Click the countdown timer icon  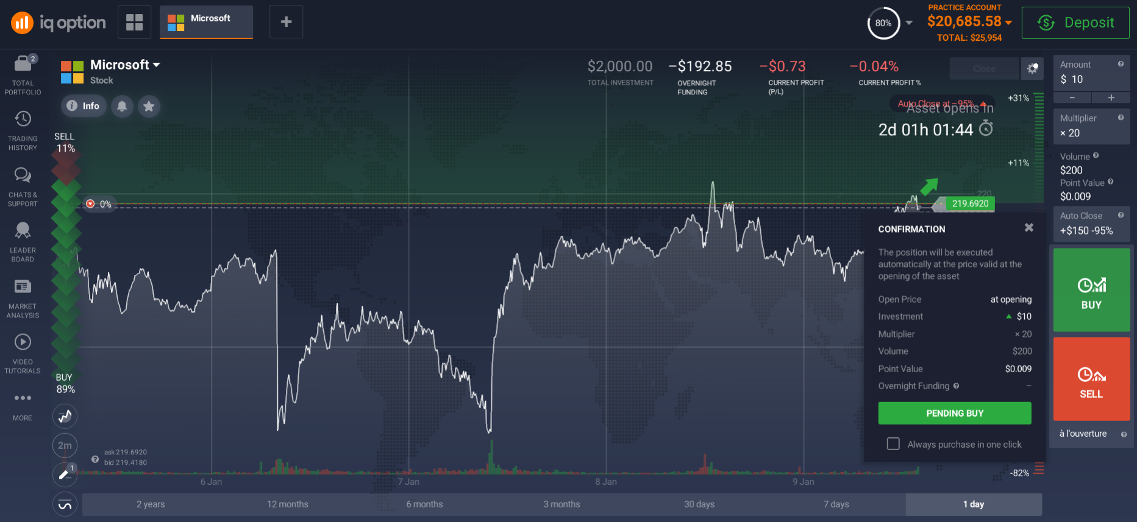click(986, 128)
